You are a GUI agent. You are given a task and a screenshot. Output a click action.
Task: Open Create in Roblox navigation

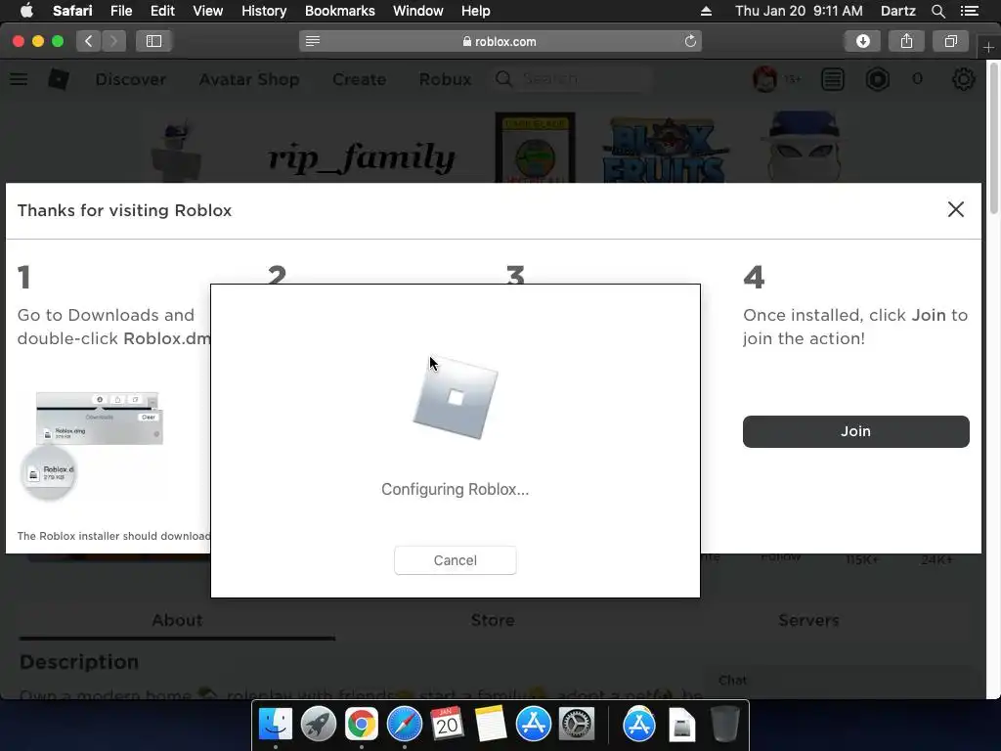(359, 79)
